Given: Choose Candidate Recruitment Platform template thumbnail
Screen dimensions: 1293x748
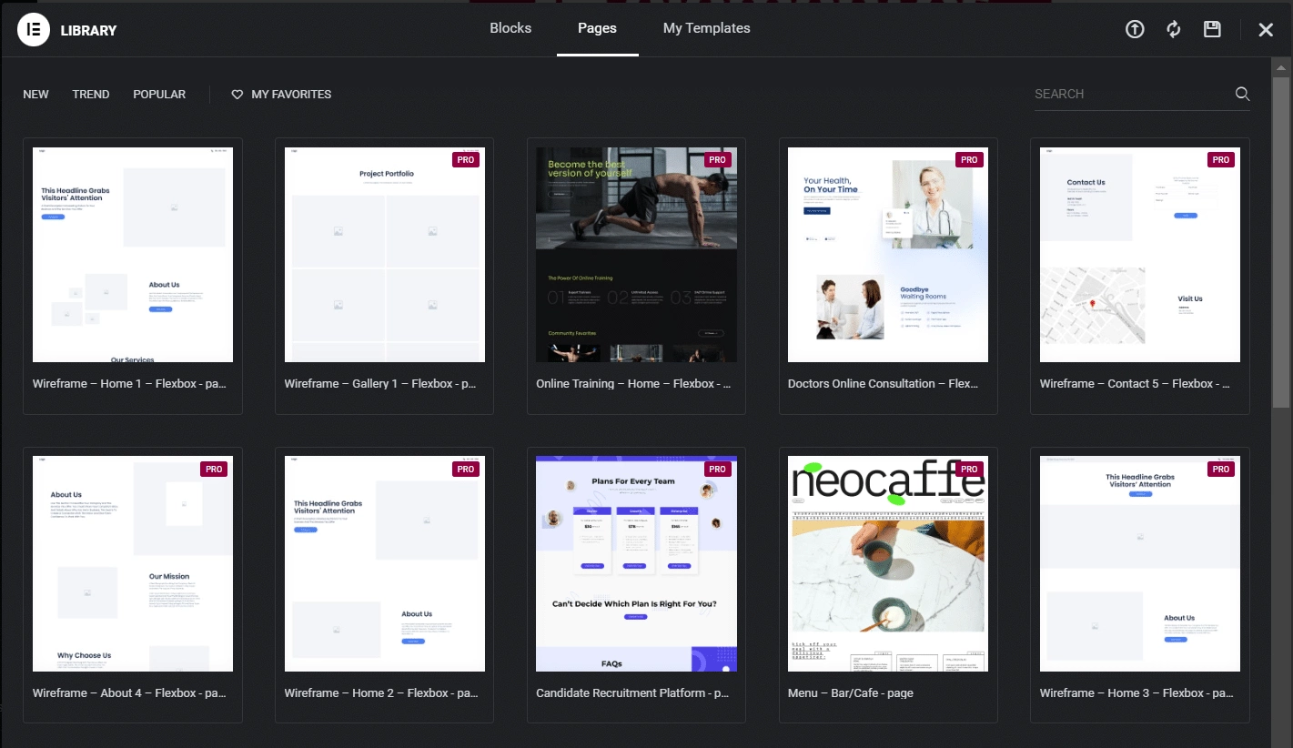Looking at the screenshot, I should click(636, 564).
